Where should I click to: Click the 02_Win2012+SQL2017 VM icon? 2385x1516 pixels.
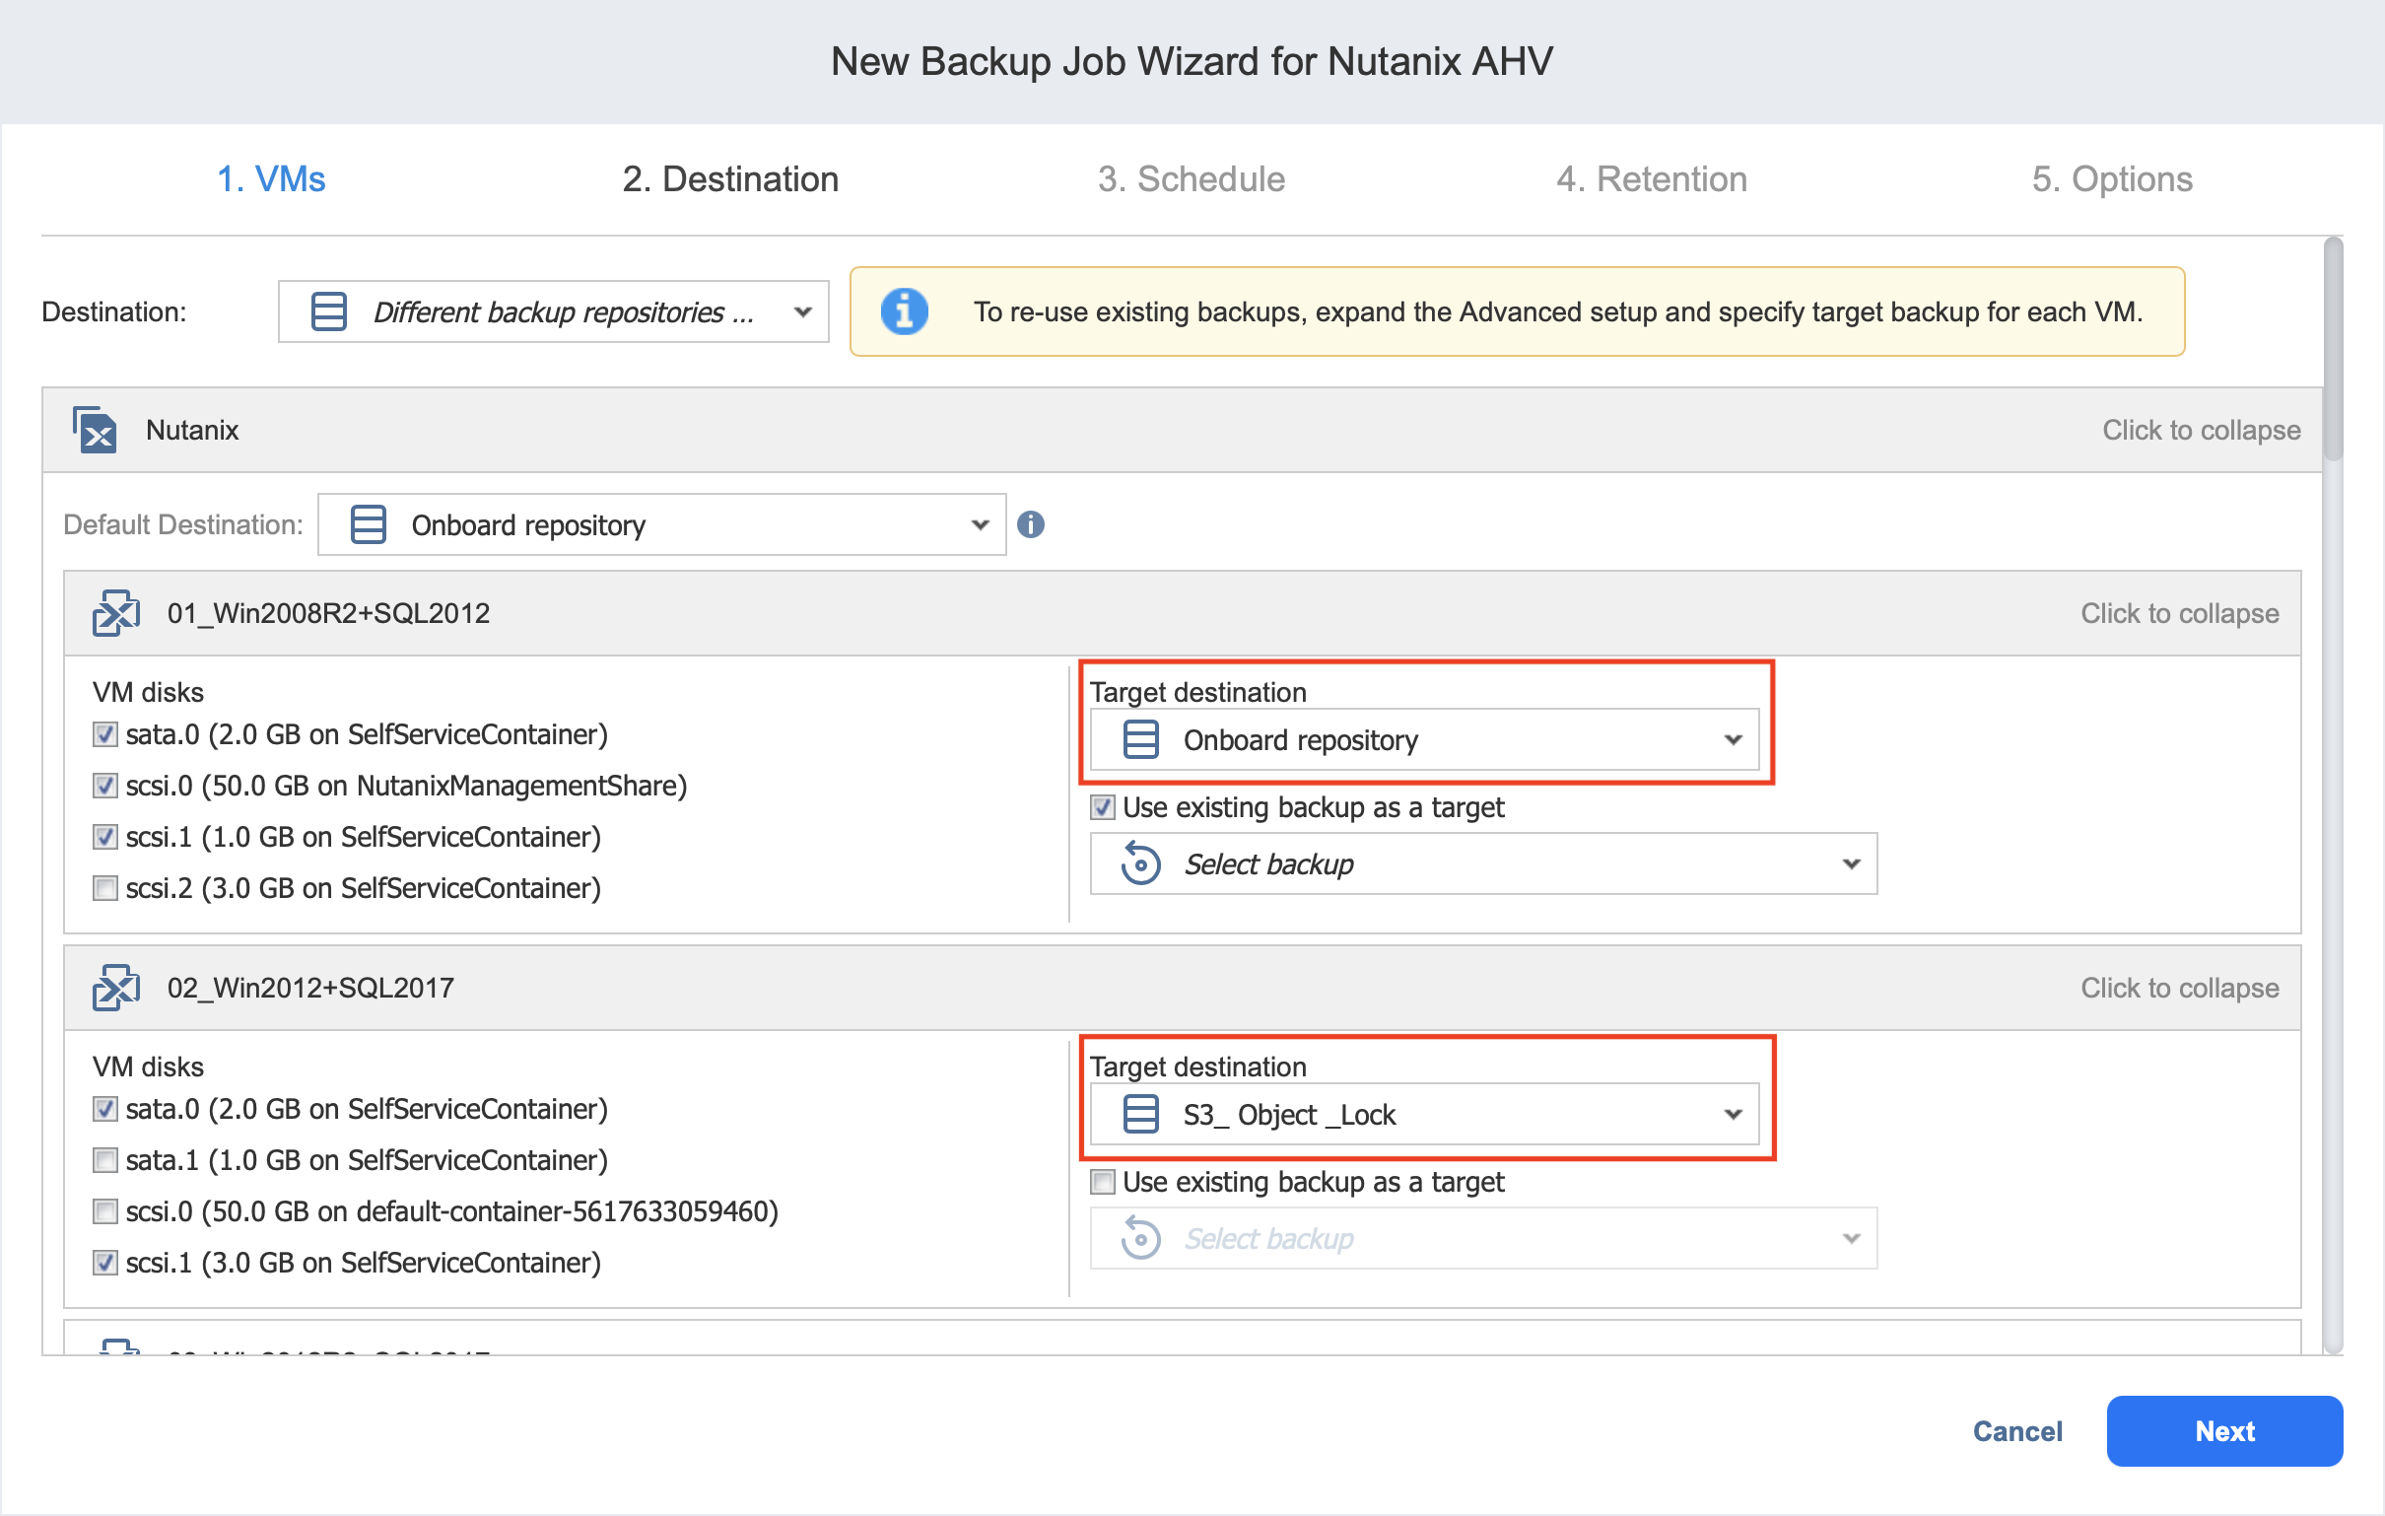point(116,987)
